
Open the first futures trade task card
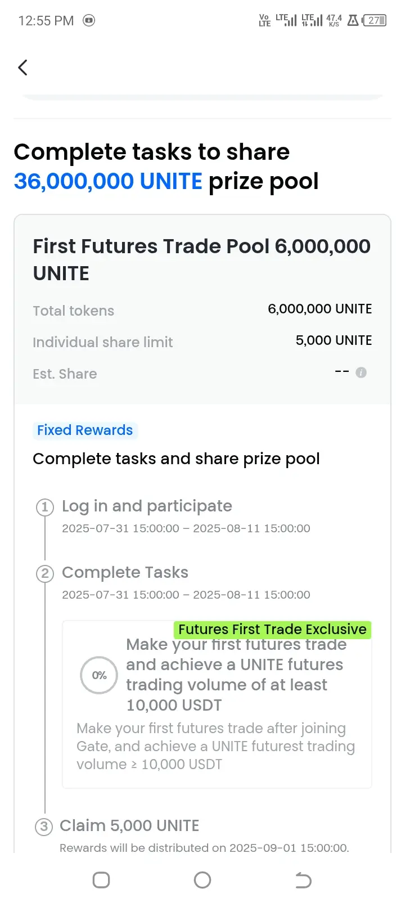(217, 704)
